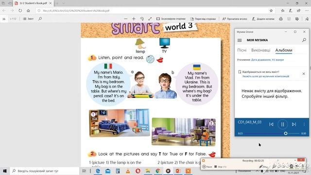Open the favorites list icon

coord(283,11)
